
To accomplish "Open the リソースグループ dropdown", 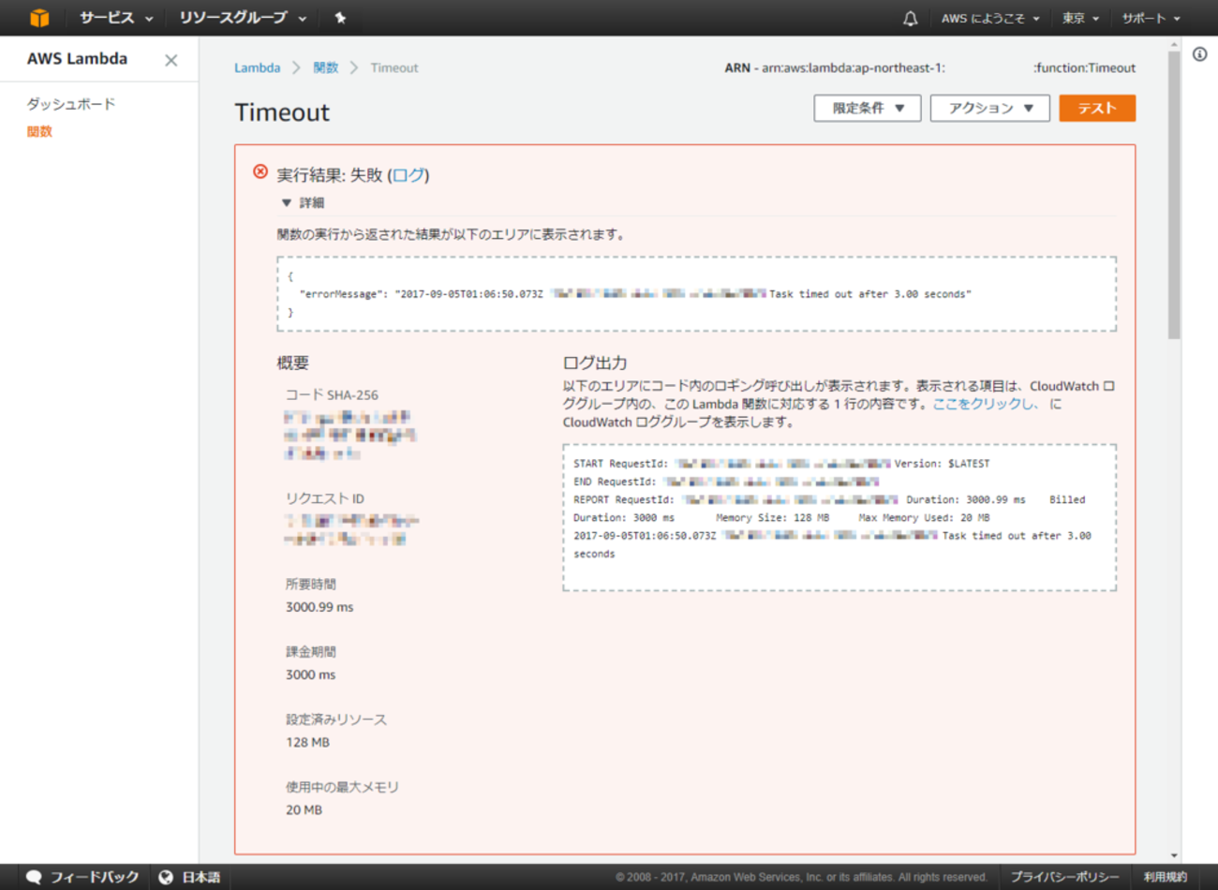I will pyautogui.click(x=242, y=18).
